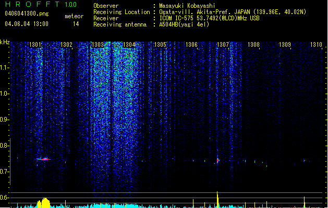This screenshot has height=208, width=328.
Task: Click the 1.1 kHz axis label
Action: (5, 68)
